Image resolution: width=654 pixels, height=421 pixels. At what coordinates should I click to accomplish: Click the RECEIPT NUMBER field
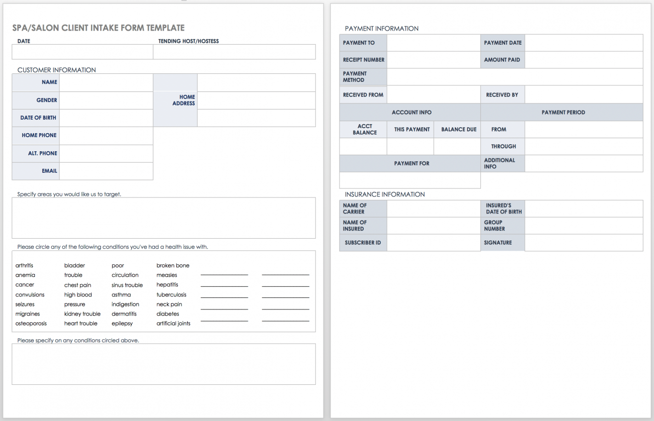[x=434, y=60]
